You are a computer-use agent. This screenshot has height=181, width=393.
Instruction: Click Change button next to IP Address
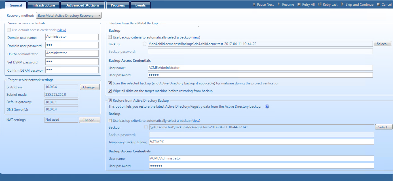point(90,87)
